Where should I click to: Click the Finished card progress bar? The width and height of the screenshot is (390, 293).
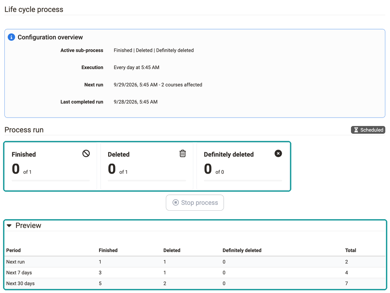point(51,181)
